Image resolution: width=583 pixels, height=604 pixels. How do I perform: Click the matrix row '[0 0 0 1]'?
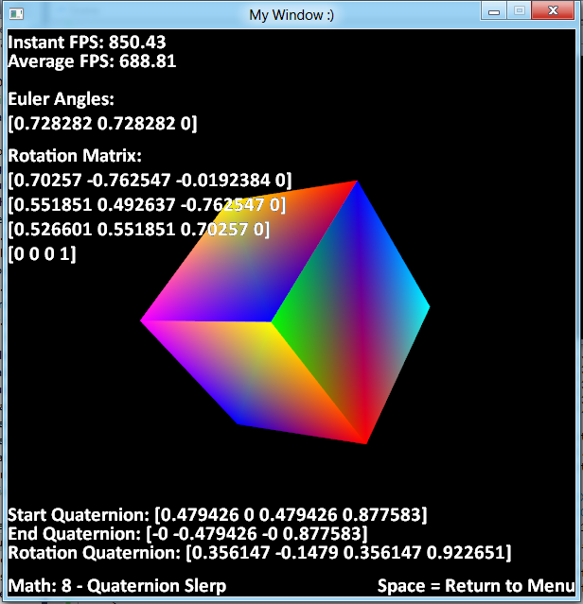click(x=42, y=254)
